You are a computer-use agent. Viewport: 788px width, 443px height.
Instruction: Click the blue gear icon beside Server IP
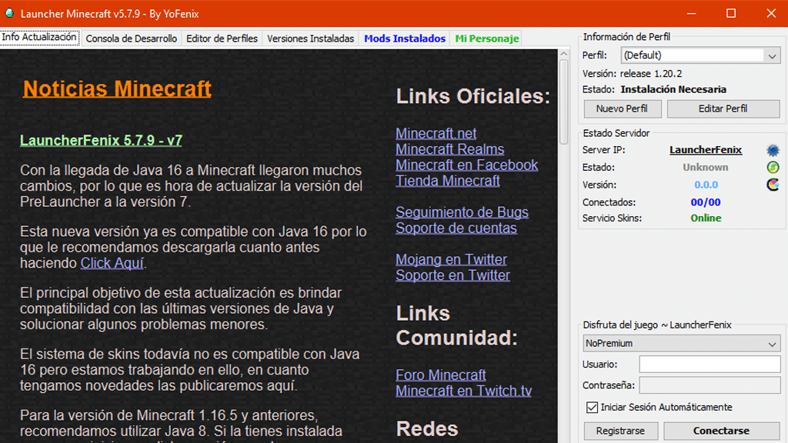pos(773,150)
